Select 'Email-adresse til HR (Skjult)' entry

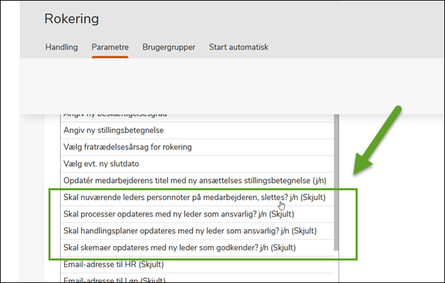116,264
